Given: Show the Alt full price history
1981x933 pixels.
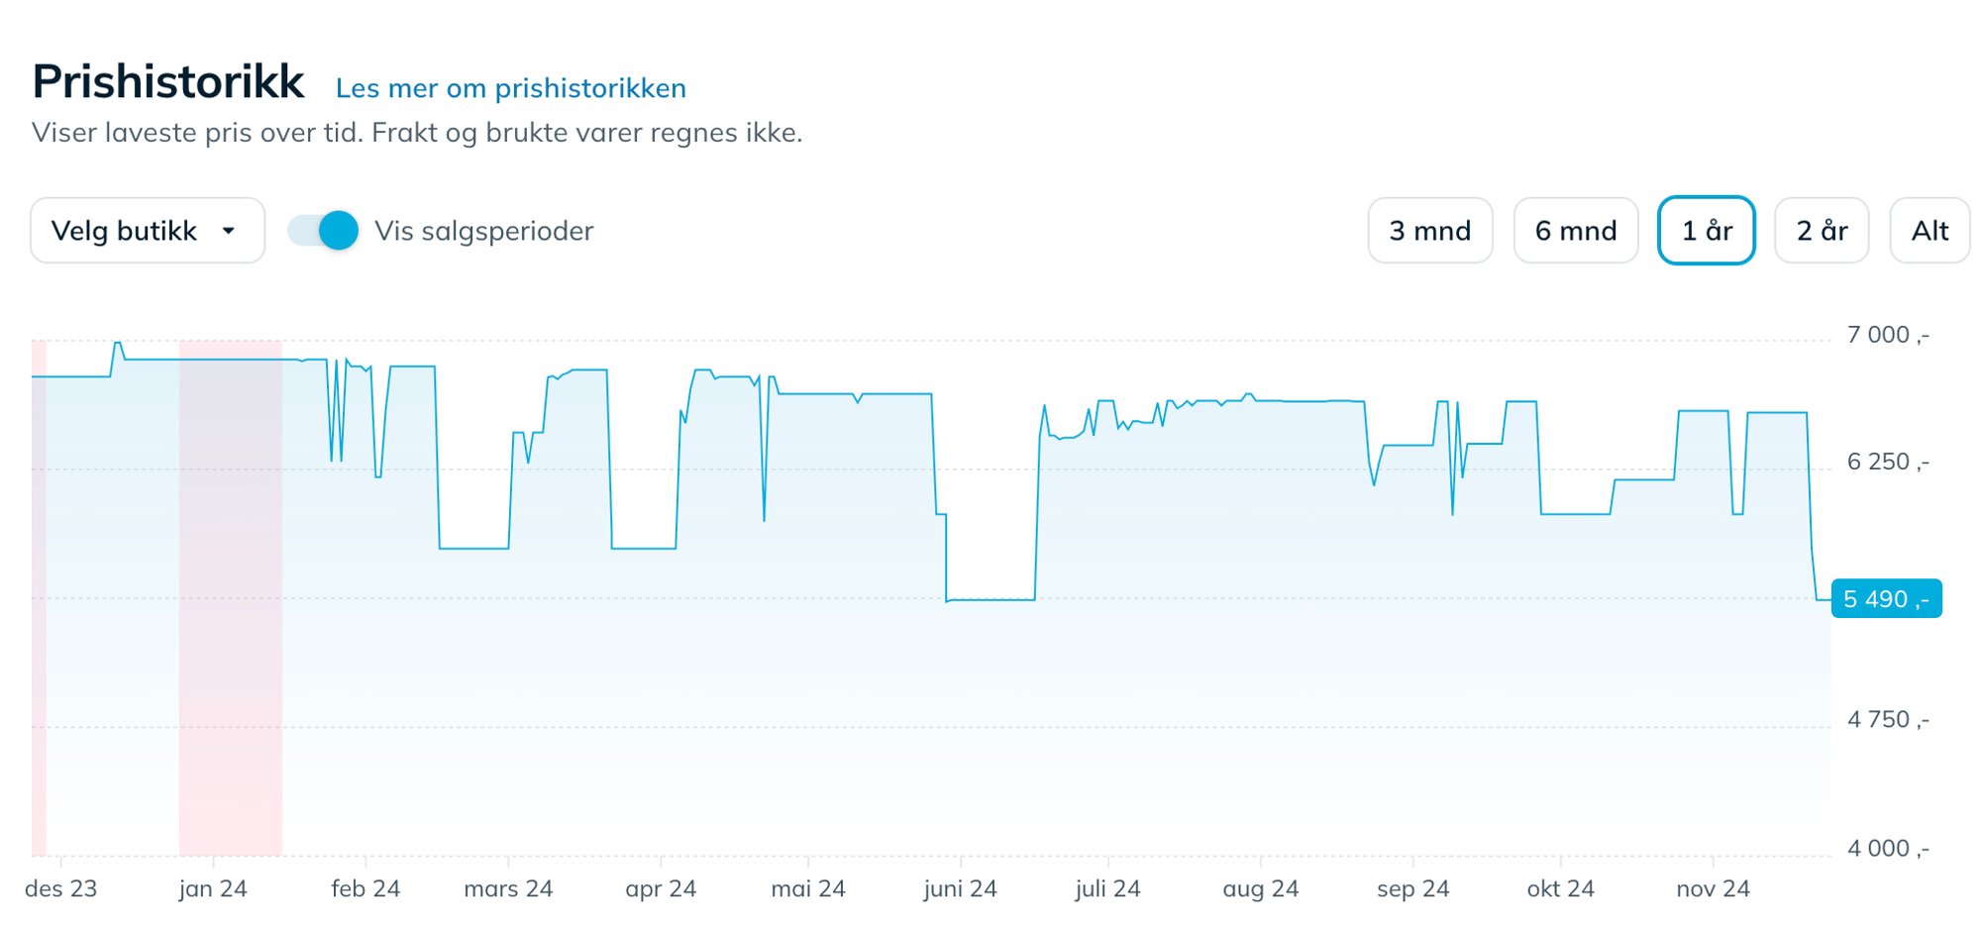Looking at the screenshot, I should click(x=1929, y=231).
